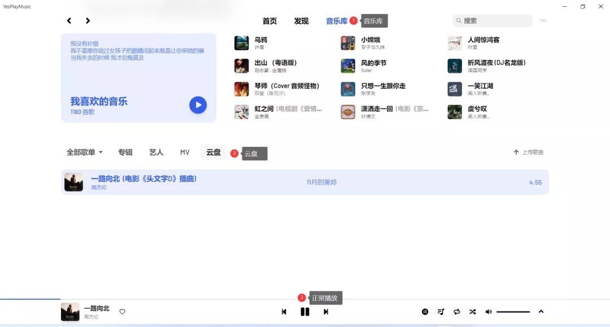Go back with the left arrow
Viewport: 610px width, 327px height.
pyautogui.click(x=69, y=20)
